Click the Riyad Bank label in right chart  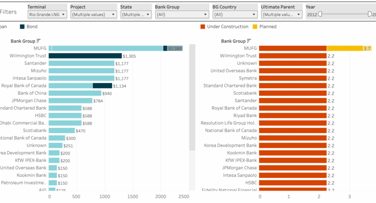pos(245,115)
